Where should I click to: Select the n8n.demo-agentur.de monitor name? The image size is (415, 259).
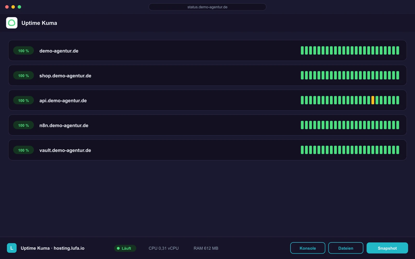point(64,125)
